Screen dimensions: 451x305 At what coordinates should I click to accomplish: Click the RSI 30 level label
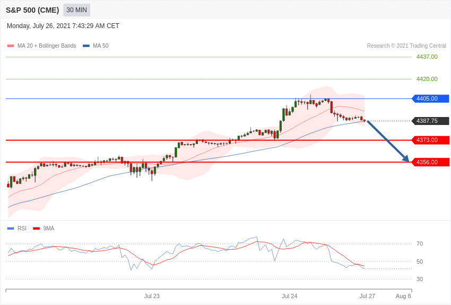click(420, 279)
